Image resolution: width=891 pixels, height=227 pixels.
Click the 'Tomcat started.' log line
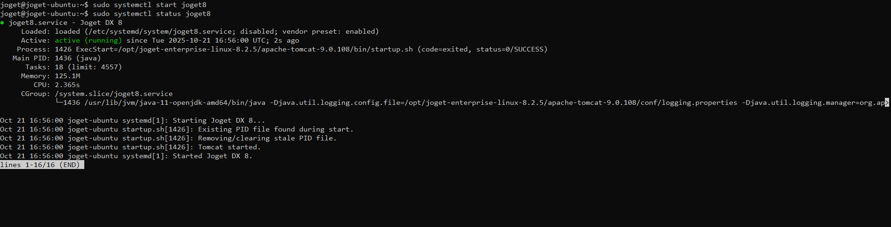[229, 147]
